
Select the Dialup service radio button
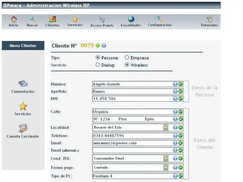(x=98, y=65)
